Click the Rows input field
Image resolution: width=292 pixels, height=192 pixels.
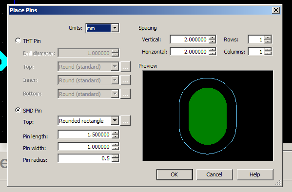(256, 39)
